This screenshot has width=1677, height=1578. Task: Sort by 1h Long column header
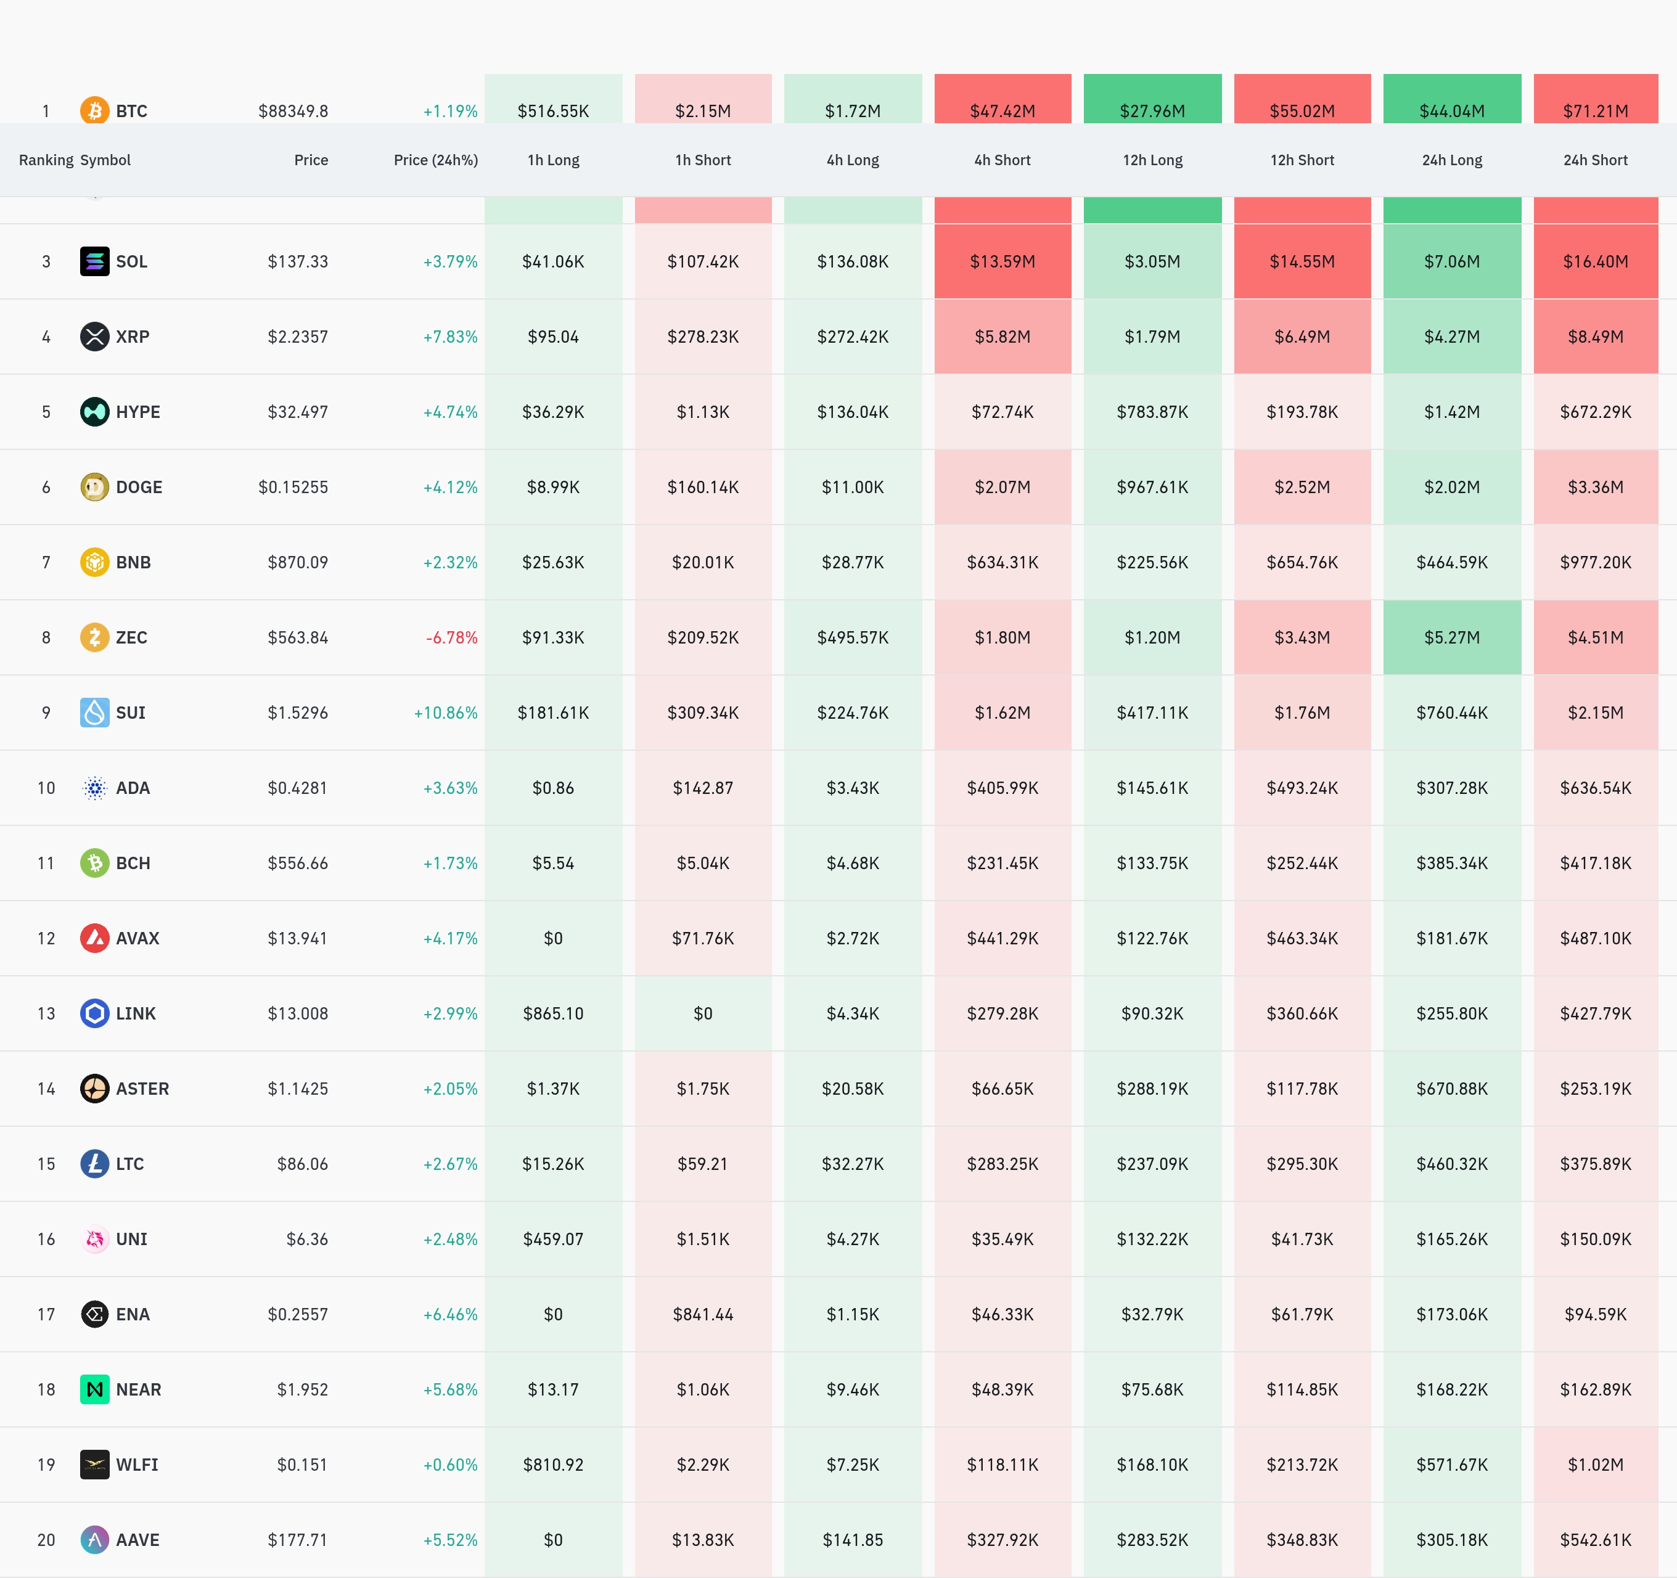click(x=554, y=160)
